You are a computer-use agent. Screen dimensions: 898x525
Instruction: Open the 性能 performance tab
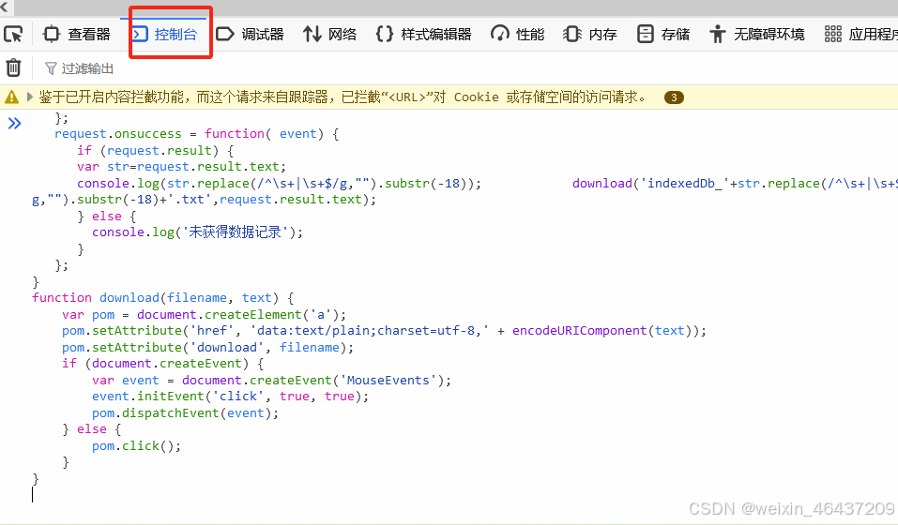[518, 35]
